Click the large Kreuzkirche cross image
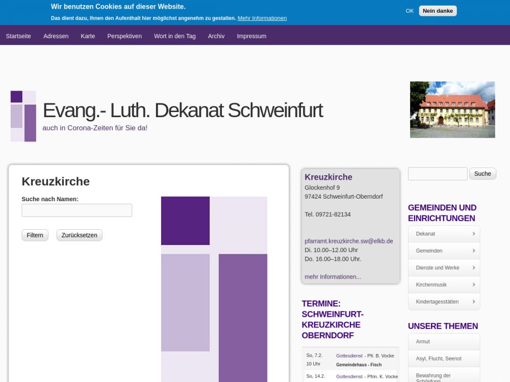 click(x=214, y=288)
